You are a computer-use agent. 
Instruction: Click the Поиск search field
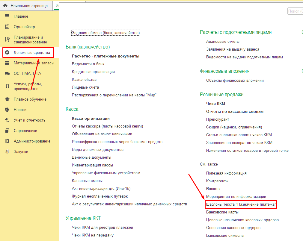coord(295,11)
